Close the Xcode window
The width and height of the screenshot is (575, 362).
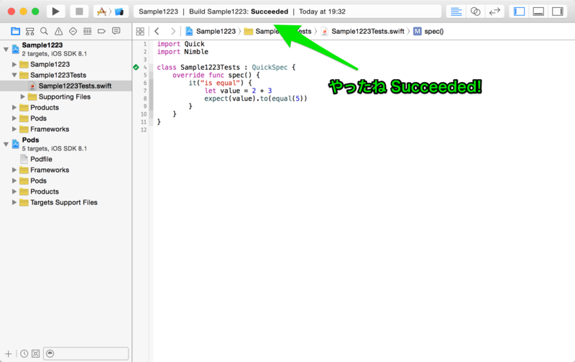[x=11, y=12]
